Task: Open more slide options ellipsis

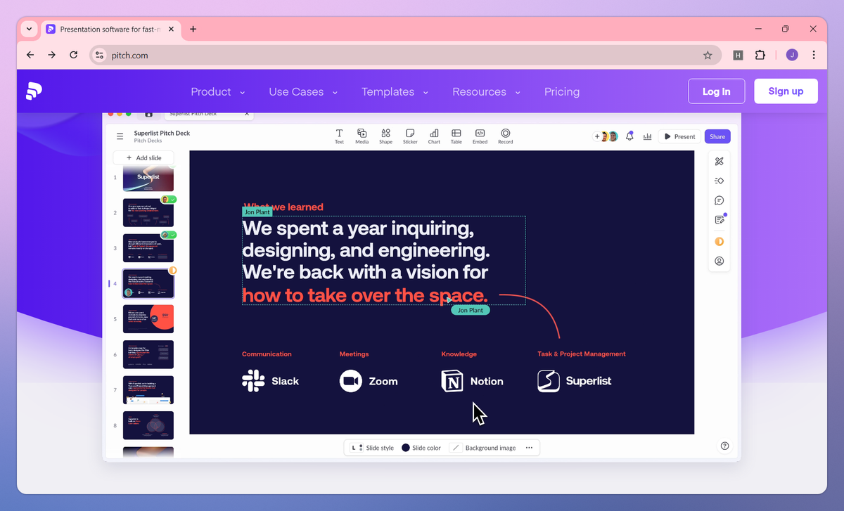Action: [529, 448]
